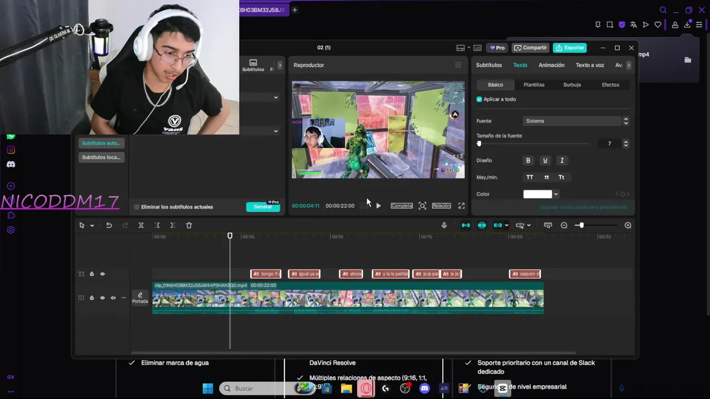Click the timeline cover display icon
The width and height of the screenshot is (710, 399).
point(548,225)
